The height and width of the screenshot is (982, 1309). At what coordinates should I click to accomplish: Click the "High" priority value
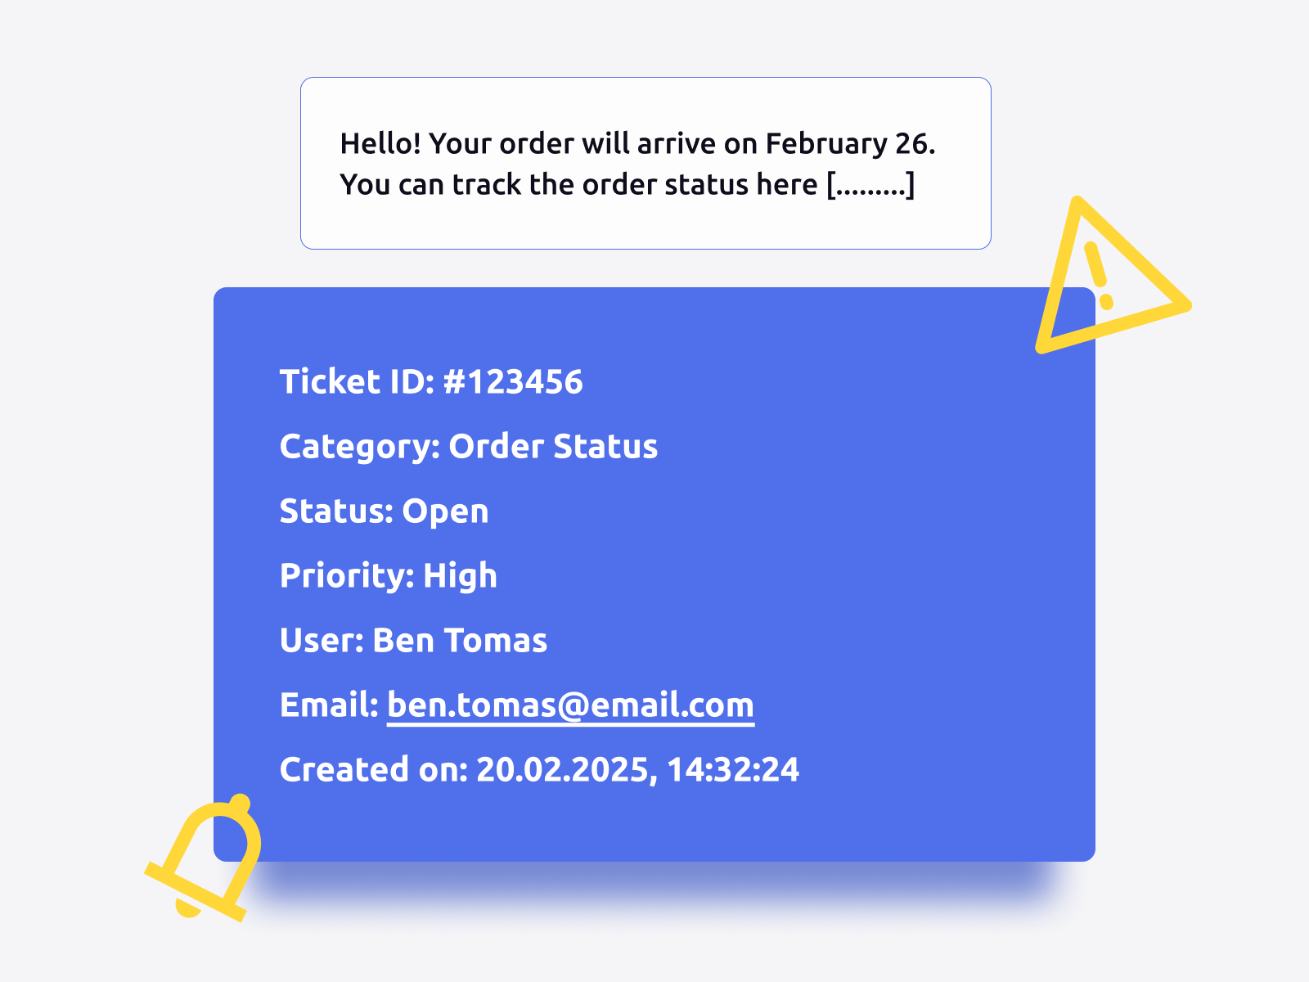[x=460, y=576]
